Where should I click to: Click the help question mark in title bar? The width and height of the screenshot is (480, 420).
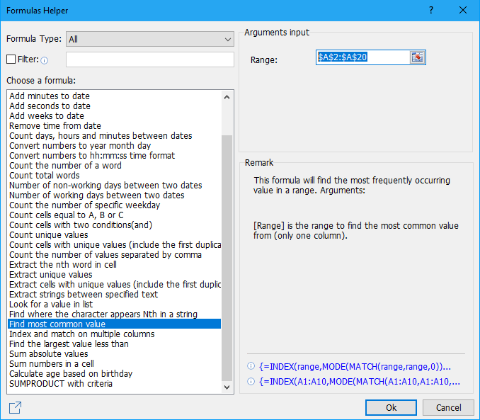tap(431, 11)
